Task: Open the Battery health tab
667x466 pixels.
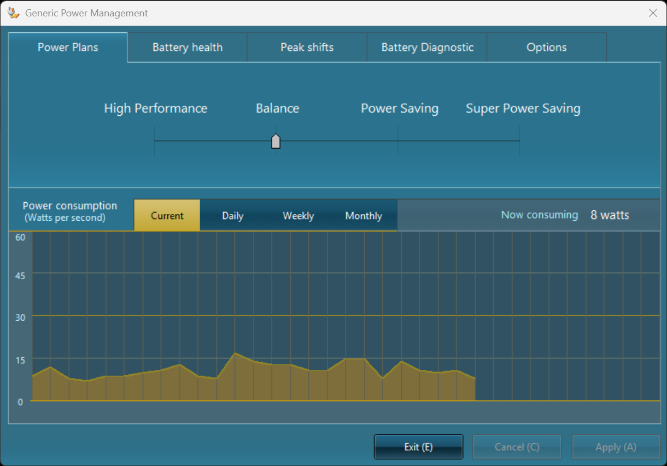Action: pyautogui.click(x=188, y=48)
